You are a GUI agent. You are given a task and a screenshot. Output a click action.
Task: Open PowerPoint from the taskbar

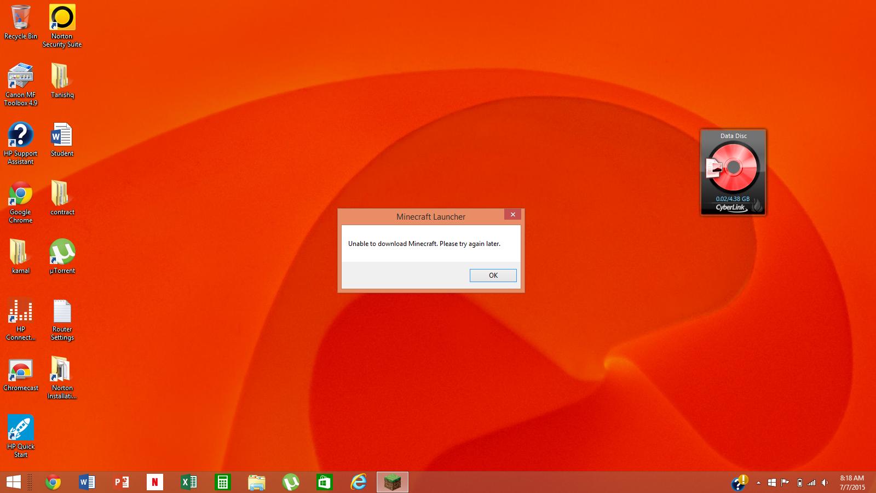pos(121,483)
